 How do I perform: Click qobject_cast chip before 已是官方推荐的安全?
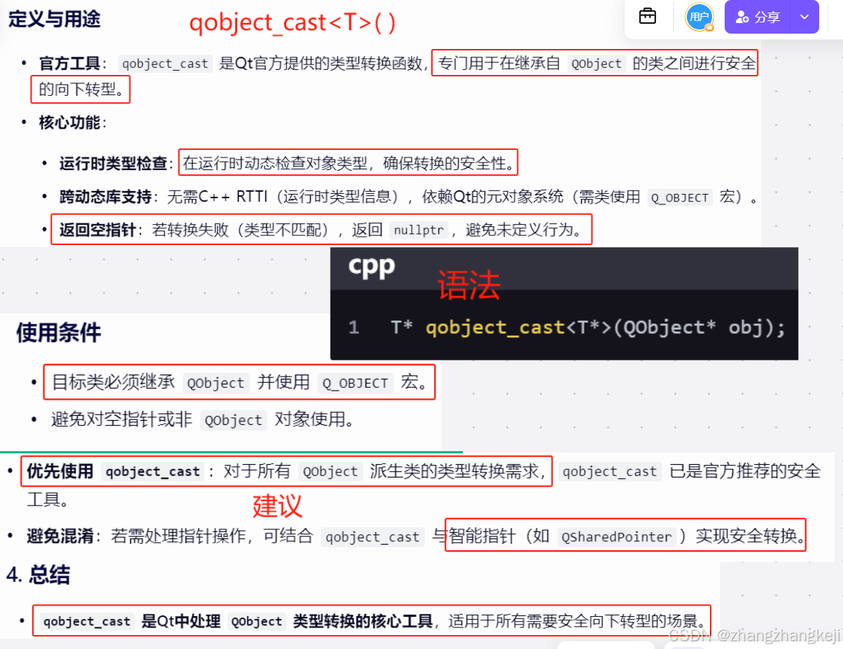[610, 472]
